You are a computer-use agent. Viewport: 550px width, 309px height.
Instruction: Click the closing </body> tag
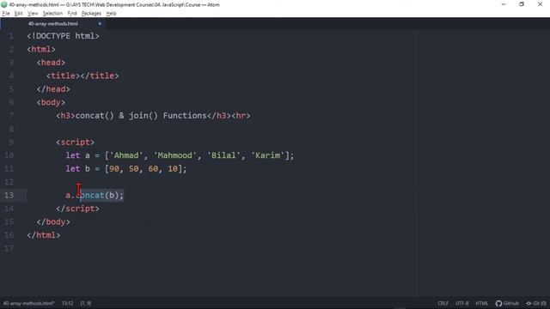point(53,221)
